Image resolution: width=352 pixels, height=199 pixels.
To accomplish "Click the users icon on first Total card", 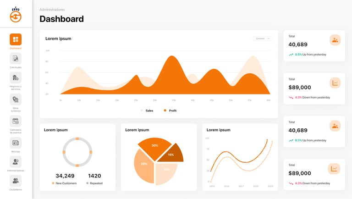I will pyautogui.click(x=335, y=40).
